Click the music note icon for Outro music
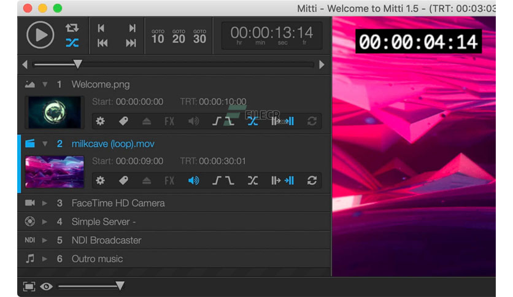The image size is (513, 297). [x=30, y=259]
